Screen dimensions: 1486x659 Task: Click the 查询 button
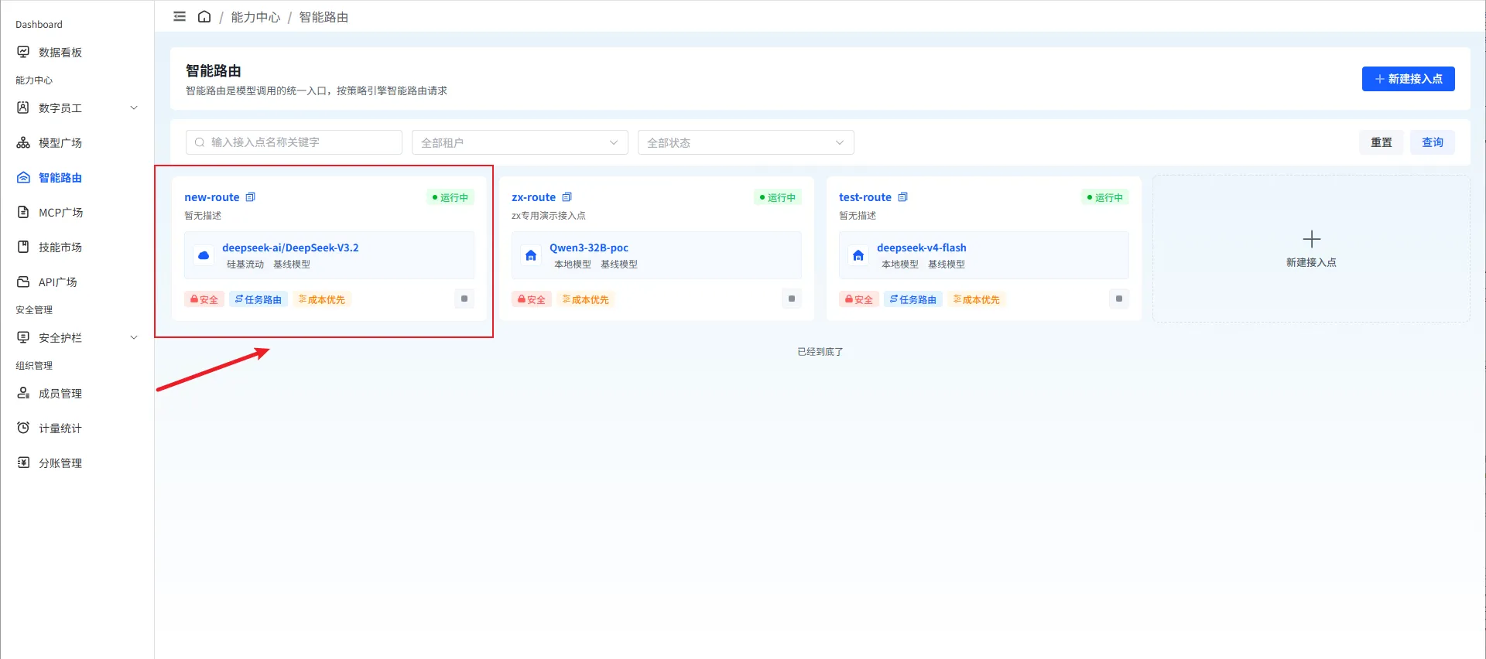(1433, 142)
